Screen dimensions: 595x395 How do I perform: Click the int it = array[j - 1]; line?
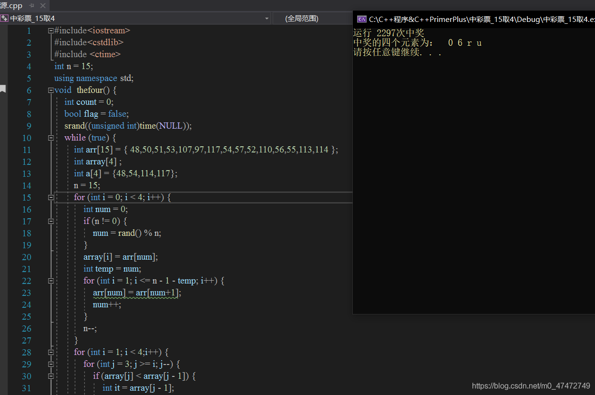pos(138,388)
